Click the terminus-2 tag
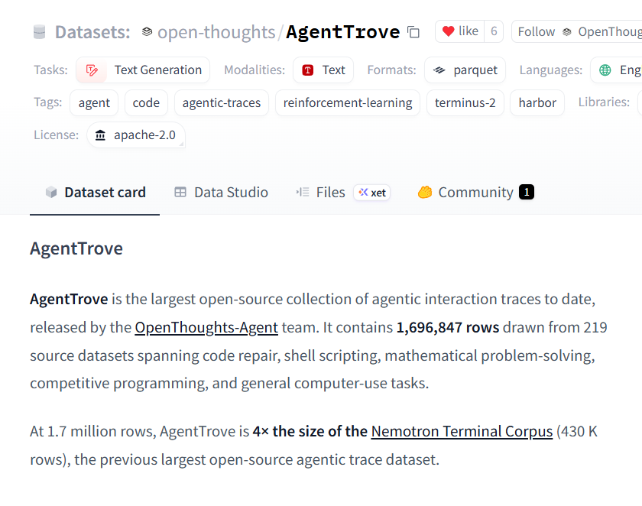Image resolution: width=642 pixels, height=506 pixels. (465, 102)
